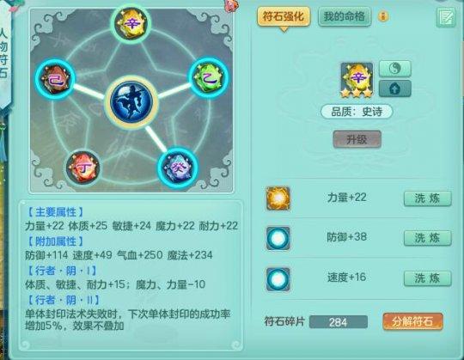Click 洗炼 for 防御+38 attribute
Screen dimensions: 464x360
428,238
